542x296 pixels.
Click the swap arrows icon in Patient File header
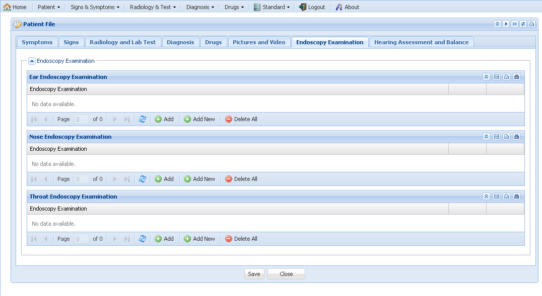(523, 24)
